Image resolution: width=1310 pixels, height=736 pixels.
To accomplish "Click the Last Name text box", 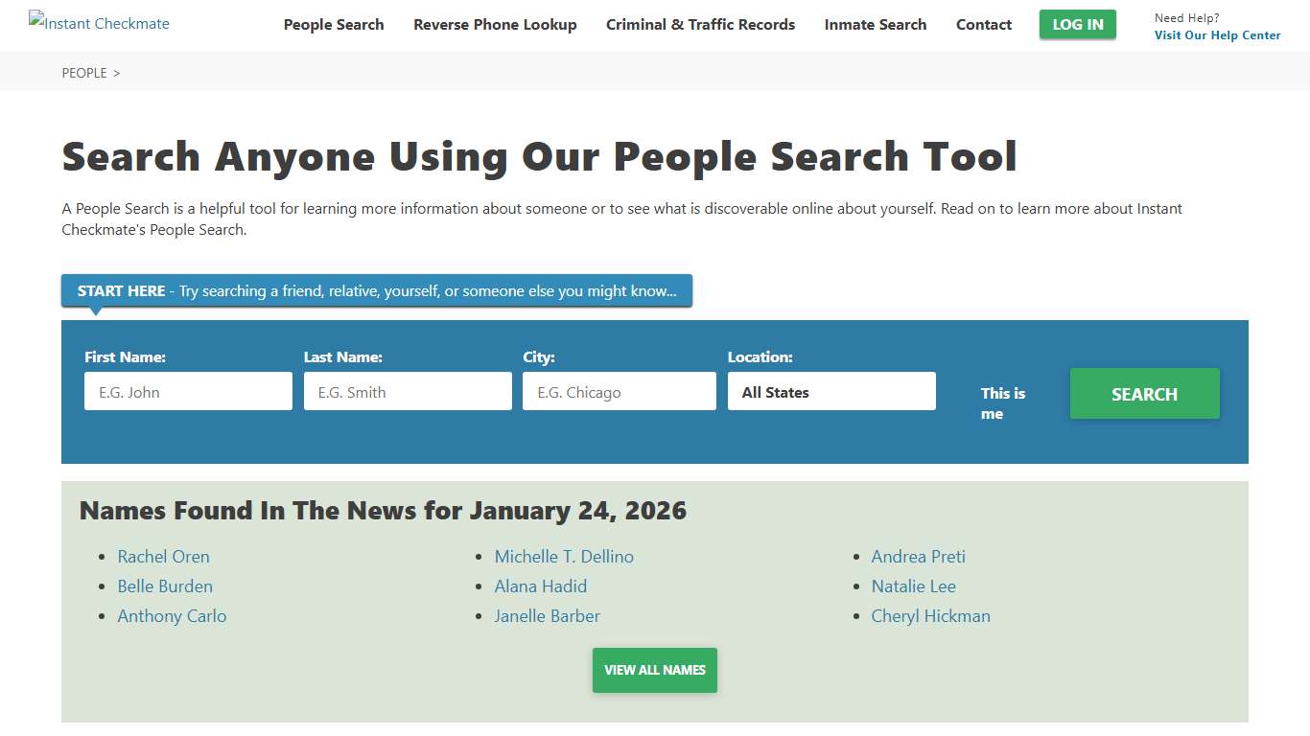I will (x=407, y=391).
